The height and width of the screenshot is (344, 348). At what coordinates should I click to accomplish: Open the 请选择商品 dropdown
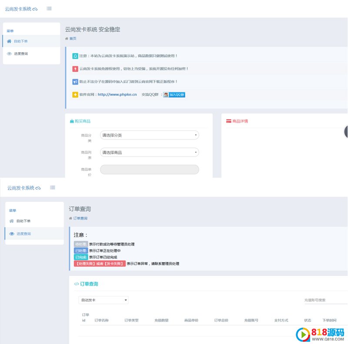pyautogui.click(x=149, y=153)
